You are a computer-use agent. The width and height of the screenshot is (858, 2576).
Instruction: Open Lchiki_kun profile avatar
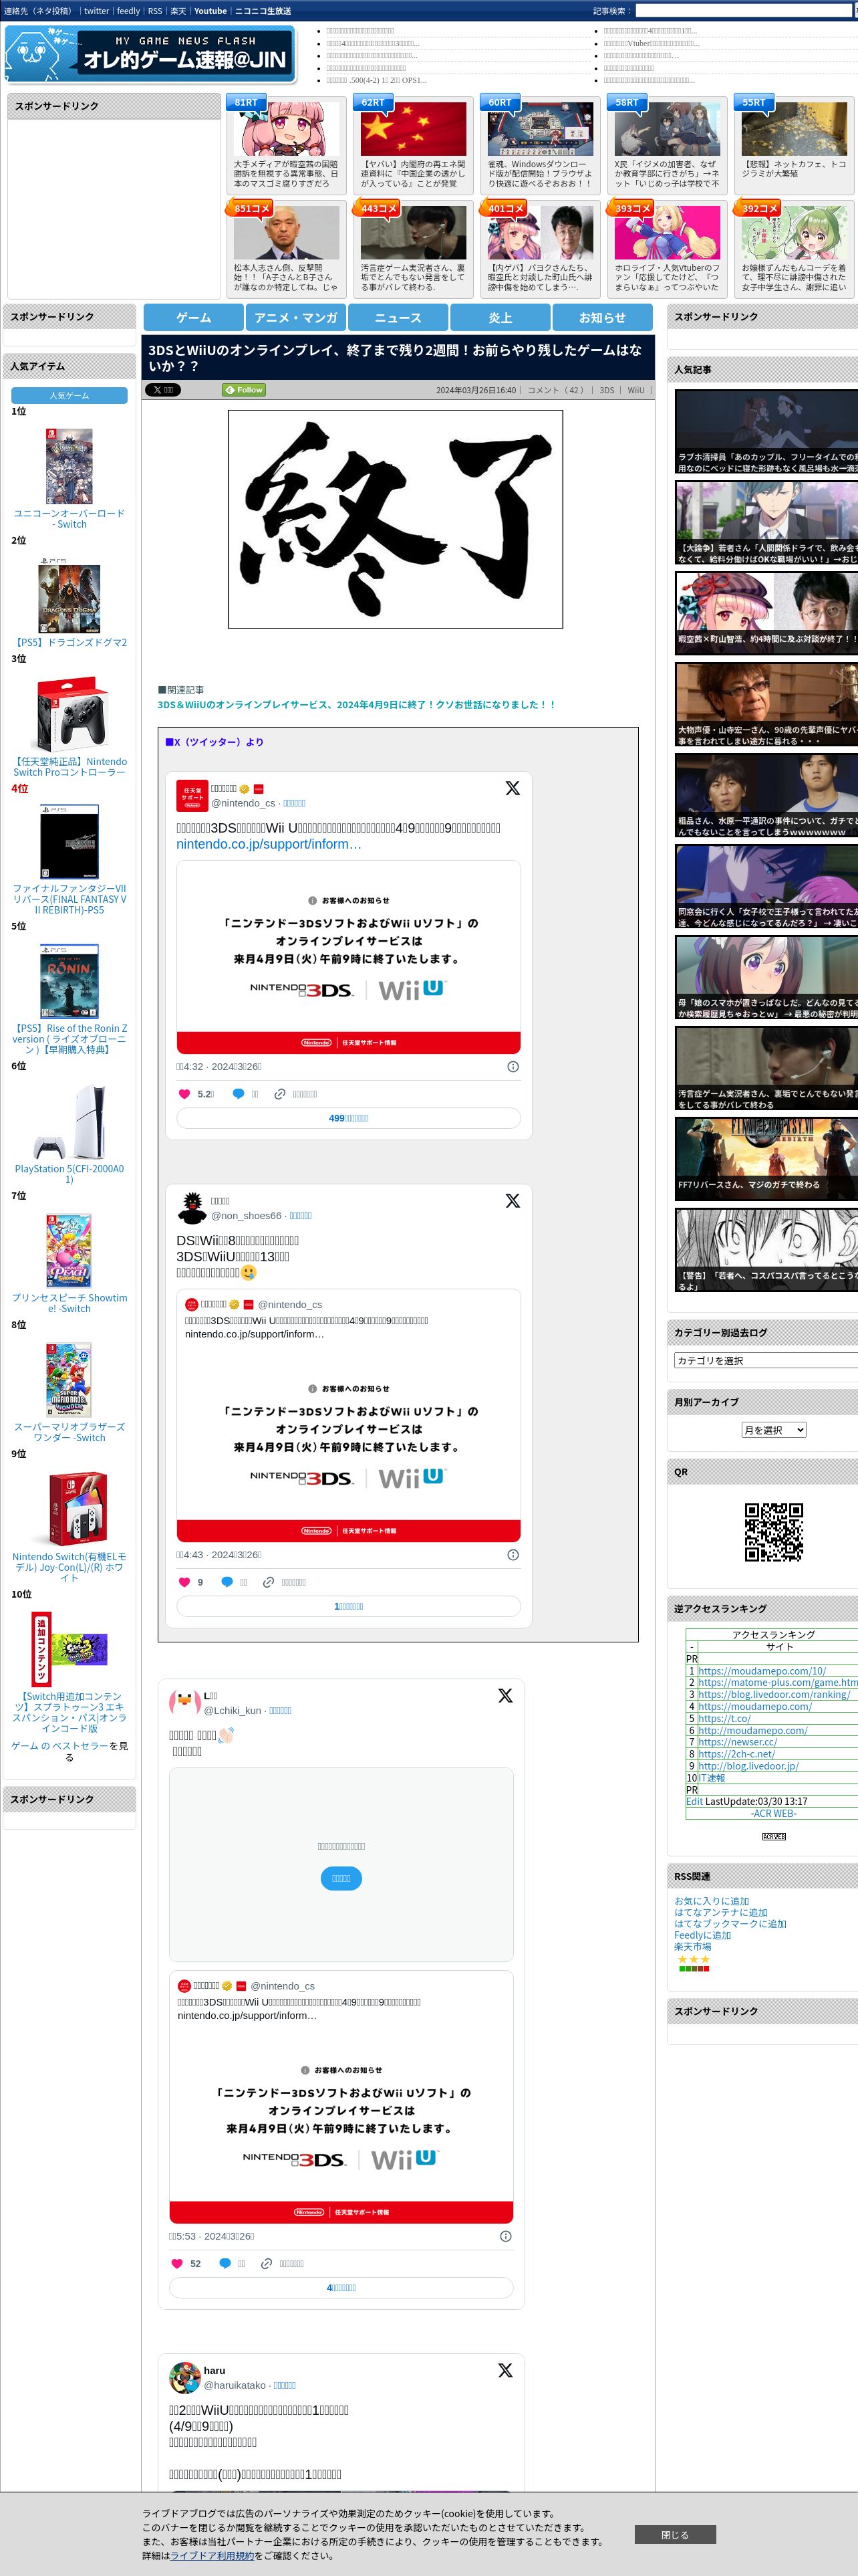pyautogui.click(x=185, y=1702)
